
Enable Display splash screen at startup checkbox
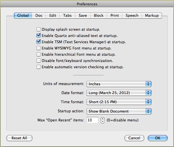pyautogui.click(x=38, y=29)
